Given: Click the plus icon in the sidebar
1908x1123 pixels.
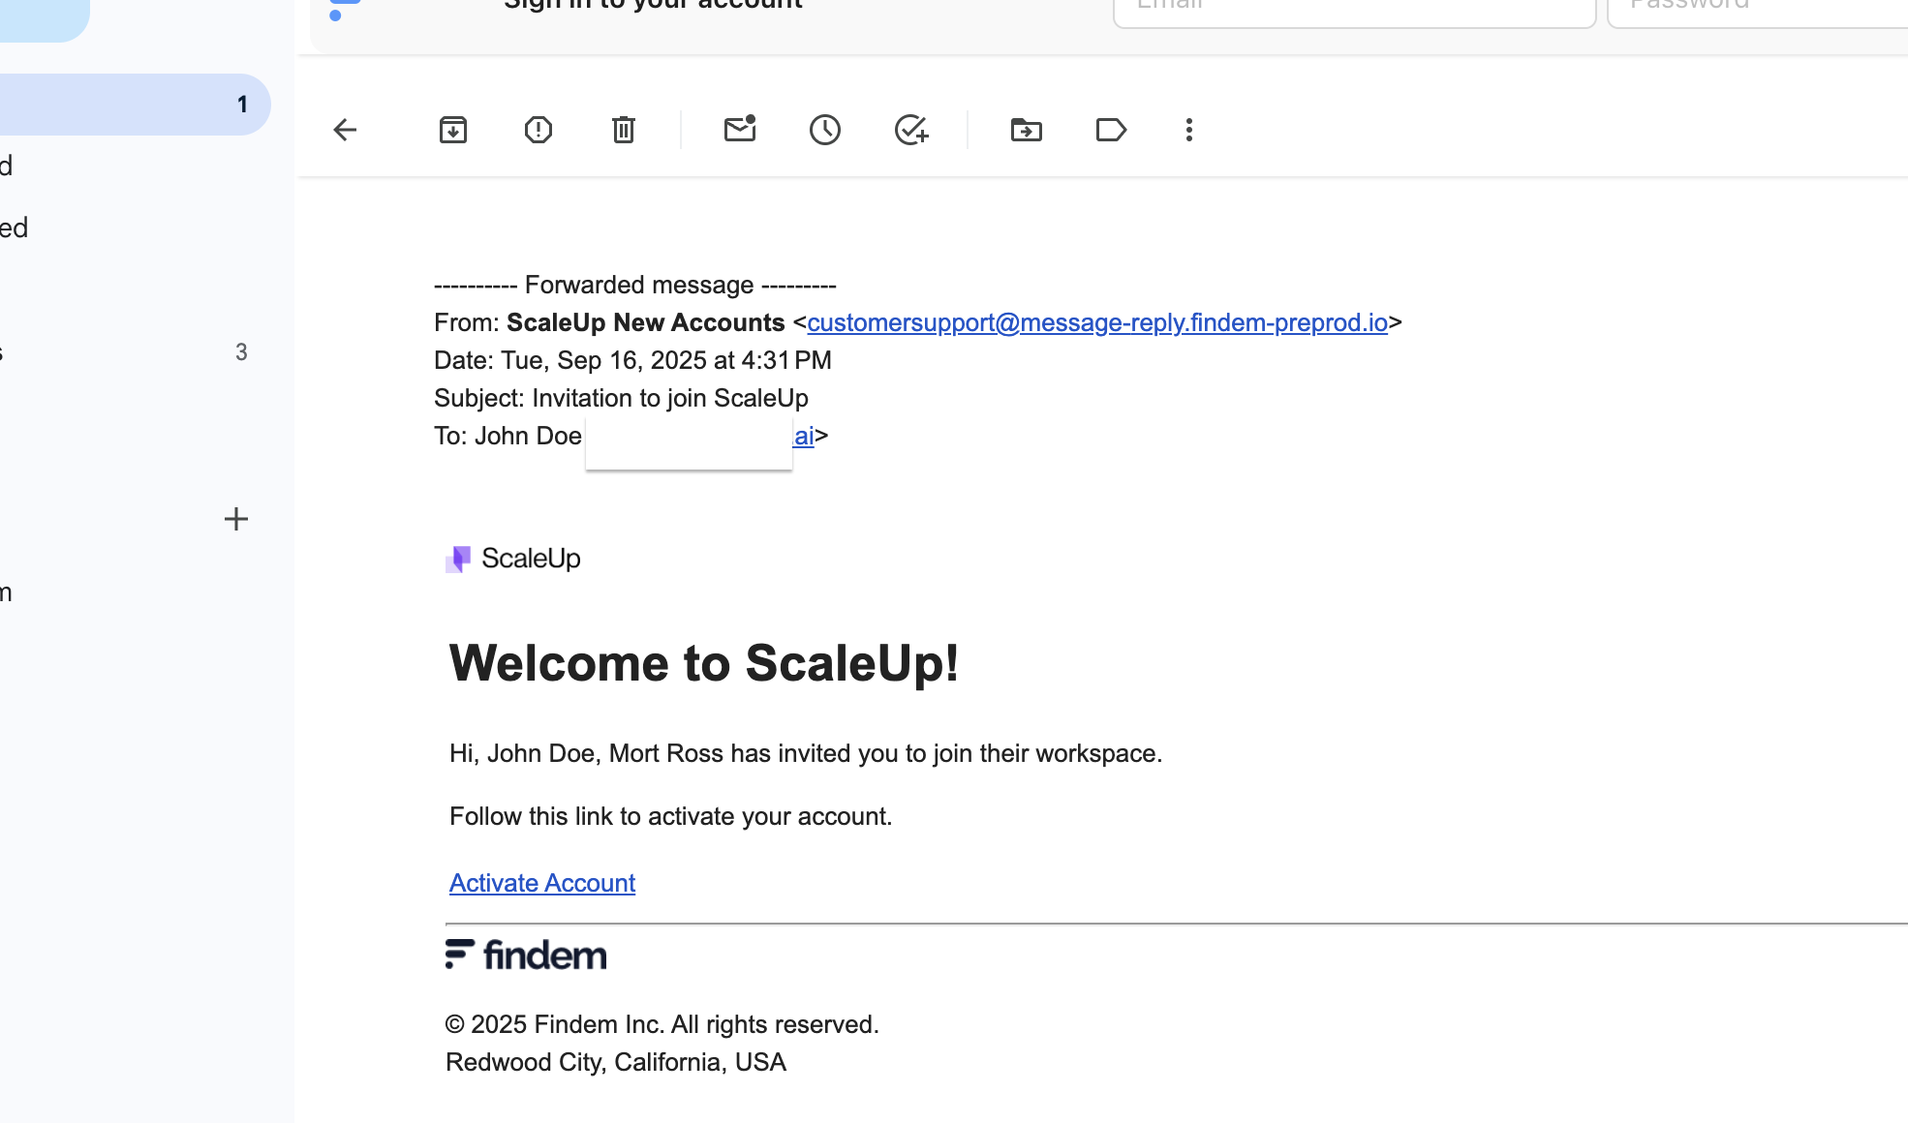Looking at the screenshot, I should click(236, 519).
